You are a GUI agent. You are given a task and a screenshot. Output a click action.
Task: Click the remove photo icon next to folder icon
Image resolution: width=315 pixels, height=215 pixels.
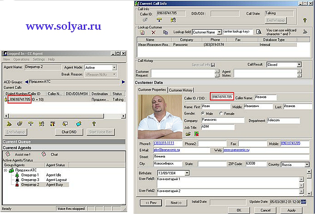(x=197, y=134)
